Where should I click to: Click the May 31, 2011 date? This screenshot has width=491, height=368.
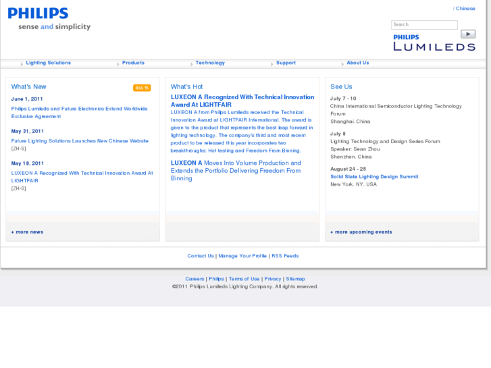click(28, 131)
